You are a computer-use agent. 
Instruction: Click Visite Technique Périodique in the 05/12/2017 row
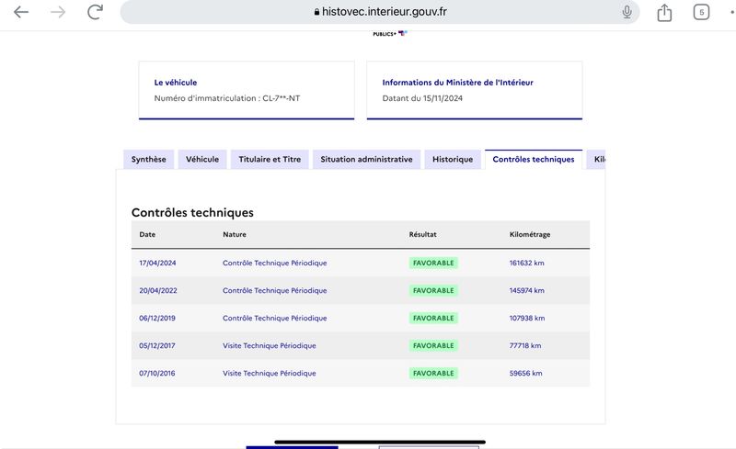pyautogui.click(x=270, y=346)
